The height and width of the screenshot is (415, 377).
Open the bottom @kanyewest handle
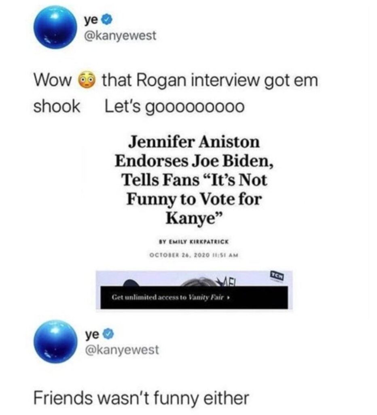[121, 350]
